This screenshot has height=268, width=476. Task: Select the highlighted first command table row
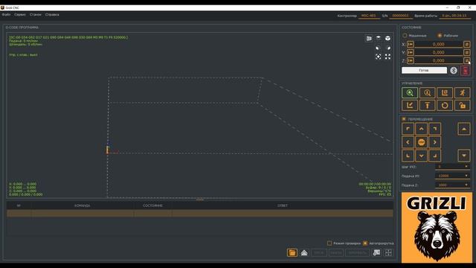pos(200,214)
